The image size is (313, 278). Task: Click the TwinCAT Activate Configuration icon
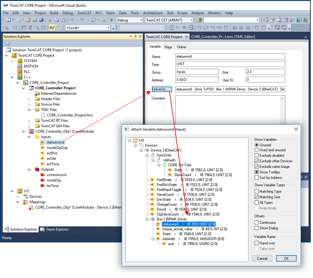coord(8,27)
